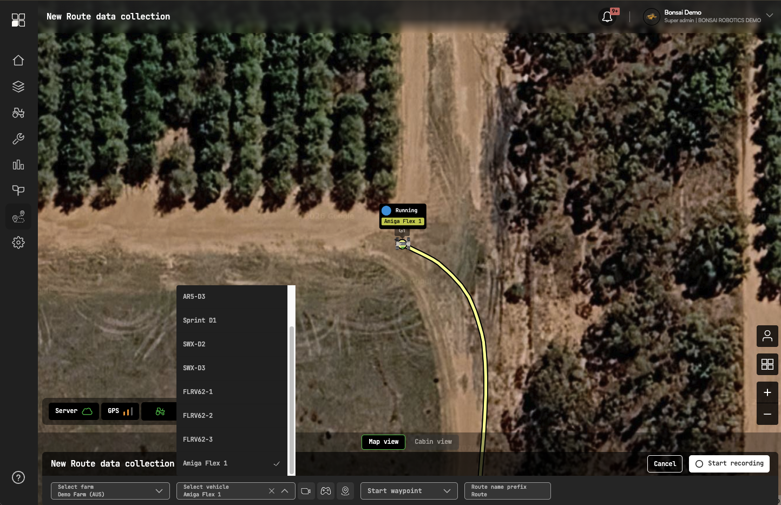This screenshot has width=781, height=505.
Task: Expand the Select farm dropdown
Action: [110, 491]
